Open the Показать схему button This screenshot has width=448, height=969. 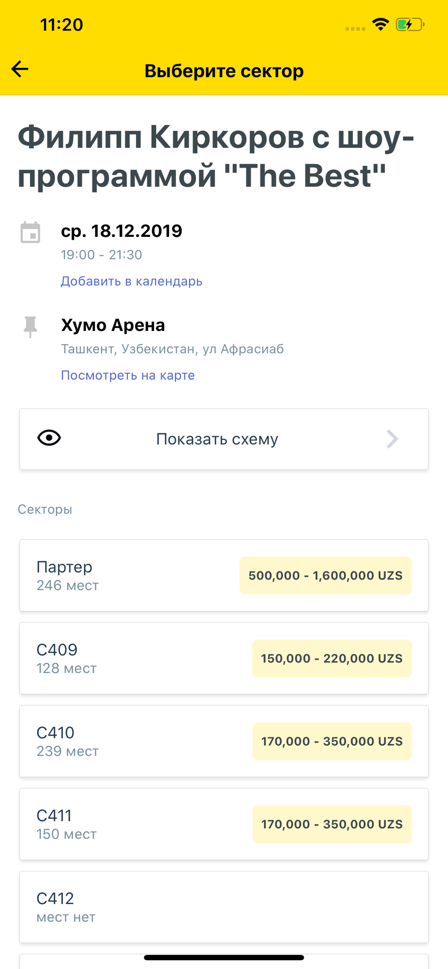(224, 439)
